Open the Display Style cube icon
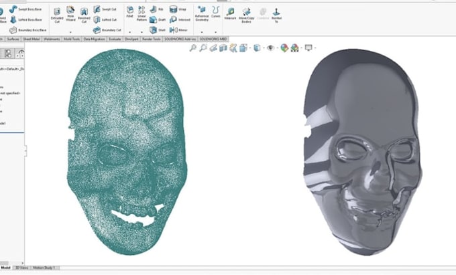The image size is (456, 275). click(257, 48)
